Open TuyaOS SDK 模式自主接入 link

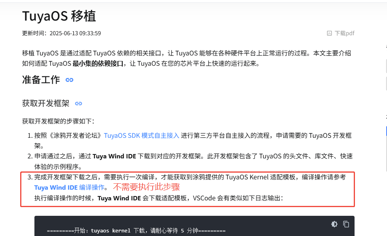pyautogui.click(x=141, y=135)
